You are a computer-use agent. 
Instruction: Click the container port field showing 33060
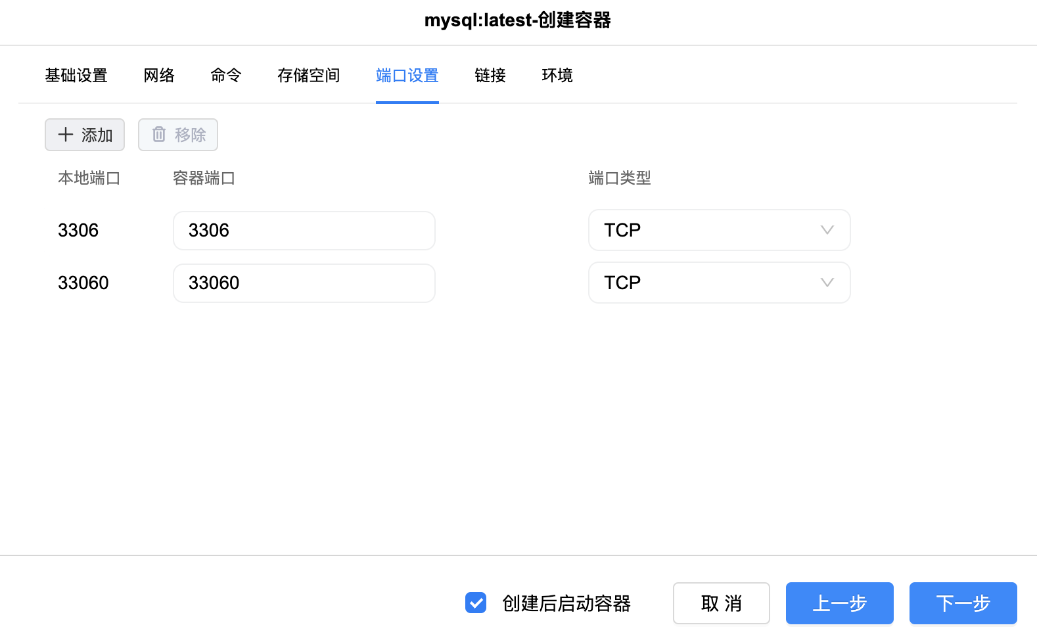click(304, 283)
